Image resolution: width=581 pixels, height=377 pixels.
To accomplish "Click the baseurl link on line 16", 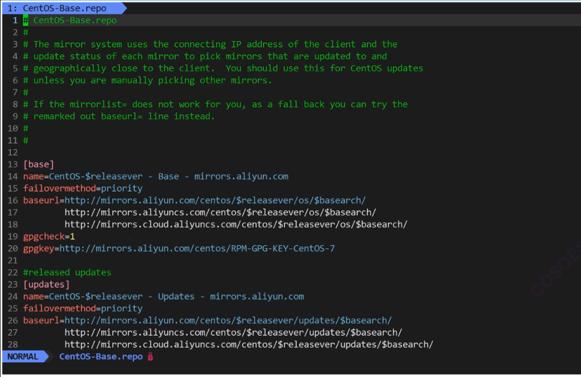I will [215, 200].
